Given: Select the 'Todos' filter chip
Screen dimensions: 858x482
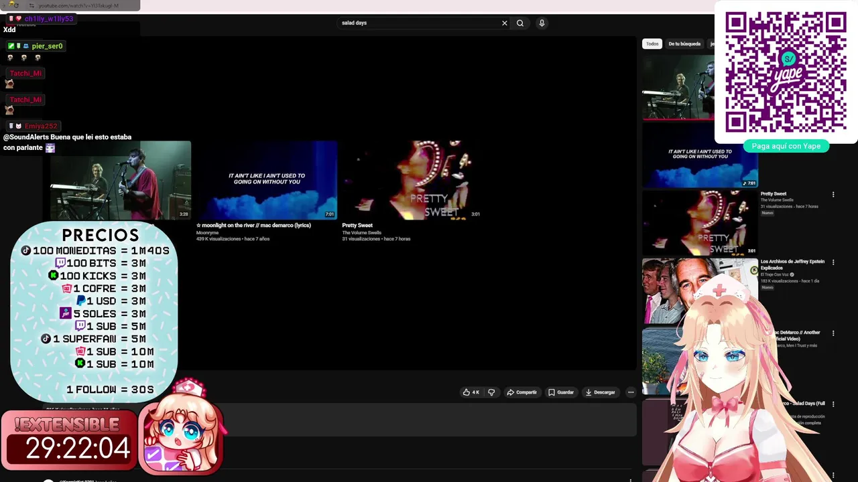Looking at the screenshot, I should [x=652, y=44].
